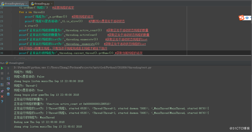
Task: Click the grey Stop process square icon
Action: click(x=2, y=73)
